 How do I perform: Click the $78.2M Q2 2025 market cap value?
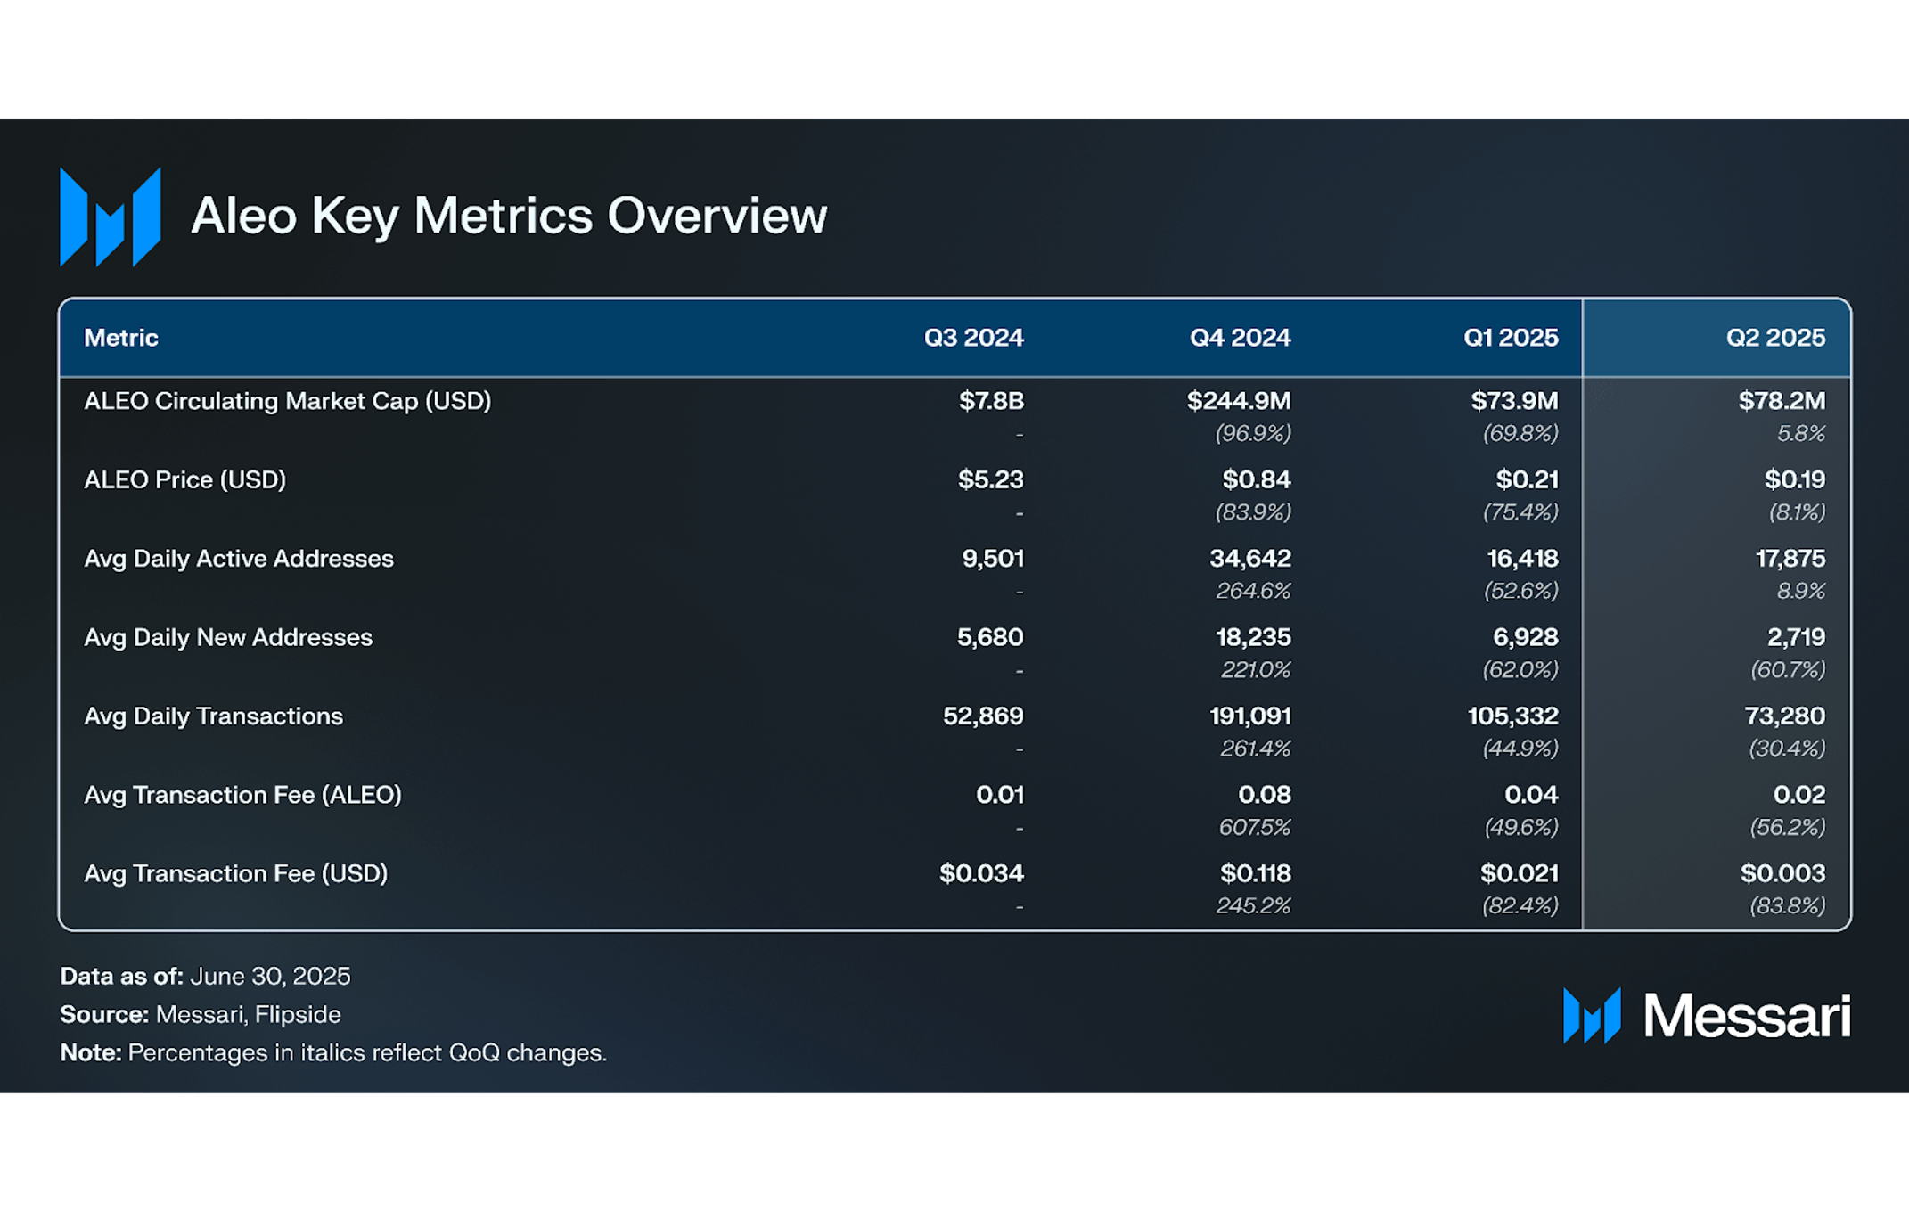[x=1781, y=401]
